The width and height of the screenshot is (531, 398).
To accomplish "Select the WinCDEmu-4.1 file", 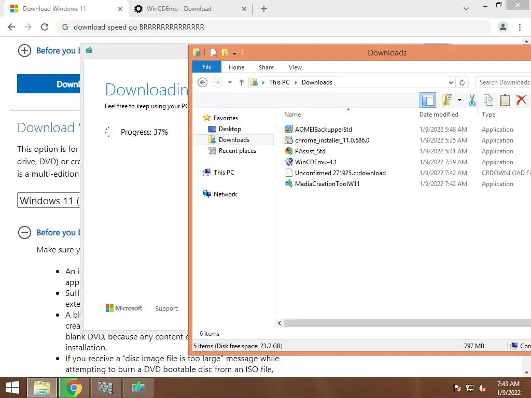I will pos(316,162).
